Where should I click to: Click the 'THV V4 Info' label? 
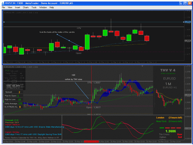pyautogui.click(x=13, y=86)
